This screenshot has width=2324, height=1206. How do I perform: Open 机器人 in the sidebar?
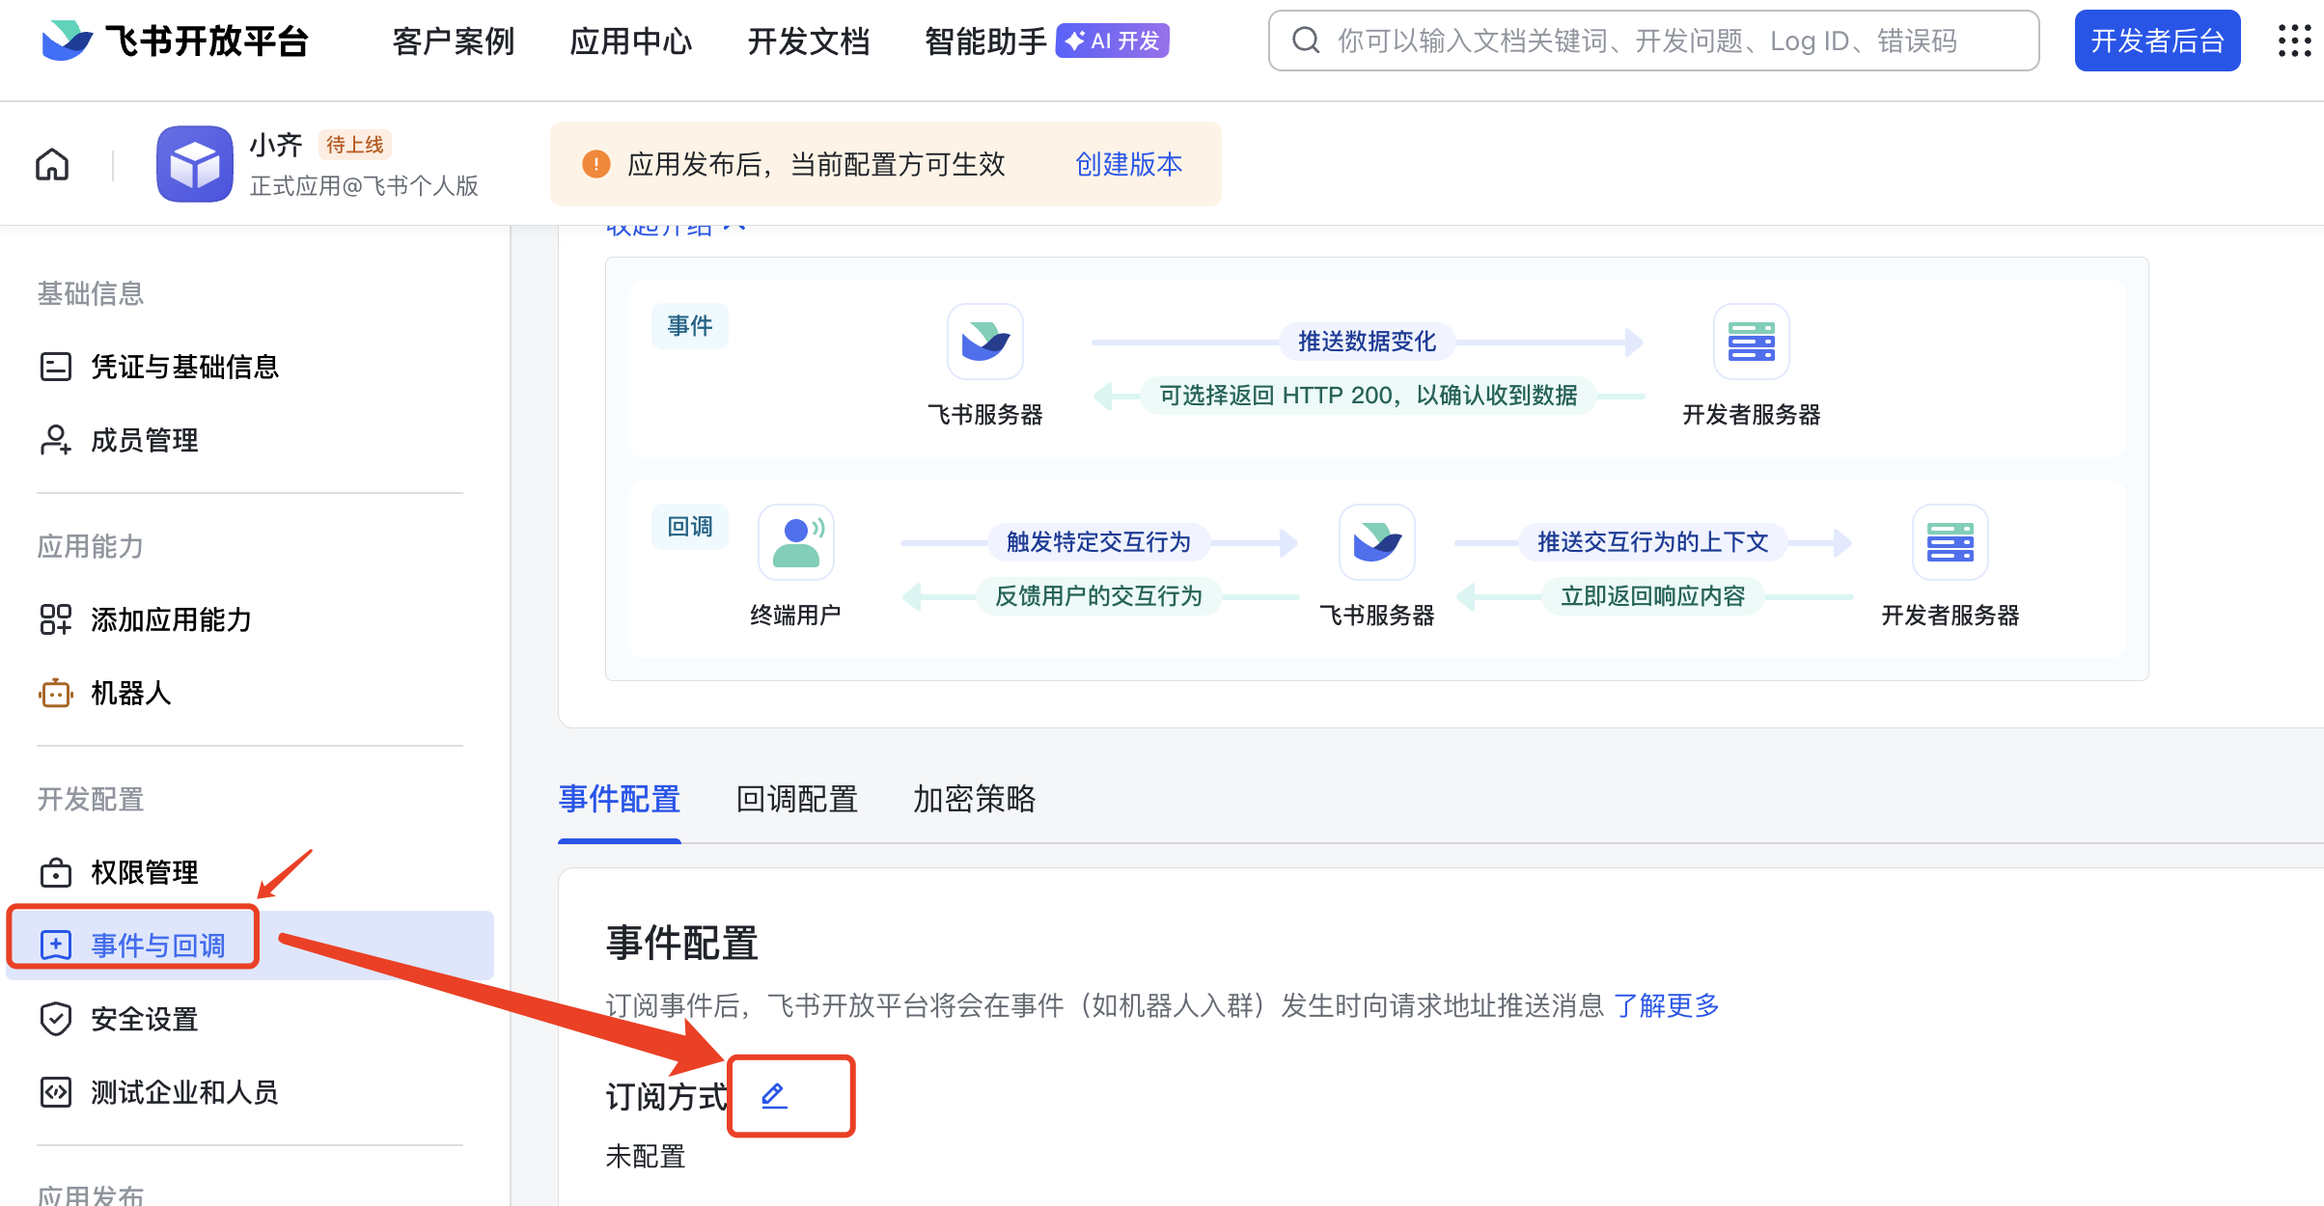(x=130, y=694)
